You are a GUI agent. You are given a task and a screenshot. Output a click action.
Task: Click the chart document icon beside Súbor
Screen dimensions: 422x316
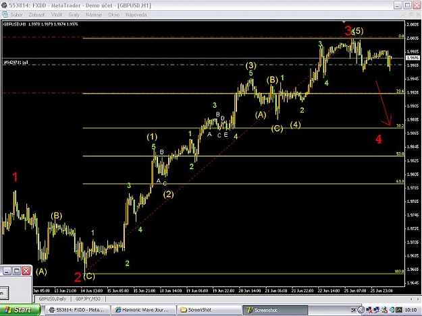(5, 15)
